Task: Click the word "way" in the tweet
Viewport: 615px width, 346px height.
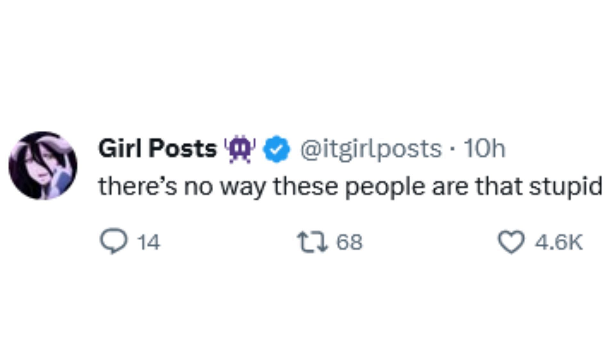Action: tap(243, 187)
